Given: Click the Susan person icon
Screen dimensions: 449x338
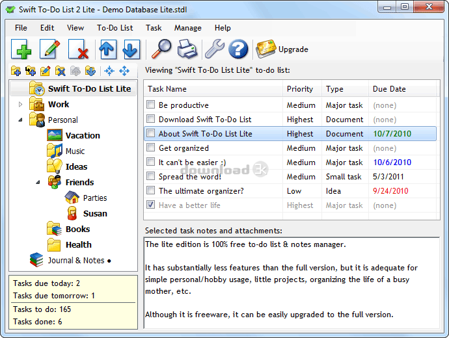Looking at the screenshot, I should [72, 213].
